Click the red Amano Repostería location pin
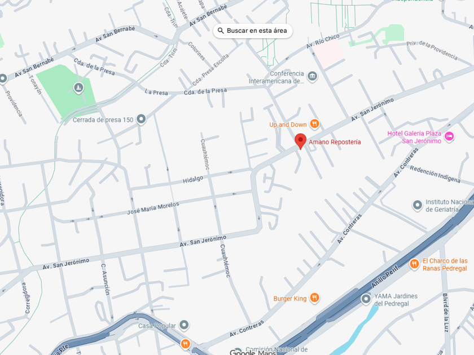The width and height of the screenshot is (474, 355). pyautogui.click(x=300, y=141)
